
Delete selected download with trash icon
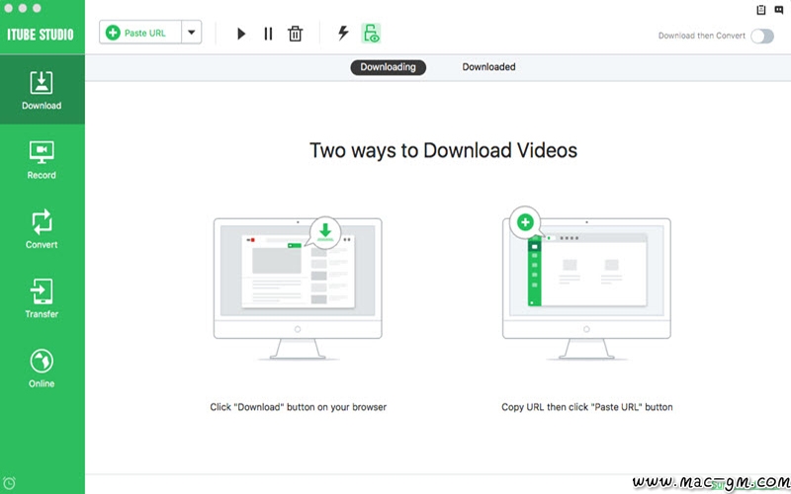(x=295, y=34)
